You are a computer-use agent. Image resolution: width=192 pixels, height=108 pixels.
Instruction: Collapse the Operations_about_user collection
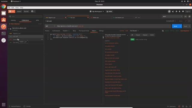[9, 29]
